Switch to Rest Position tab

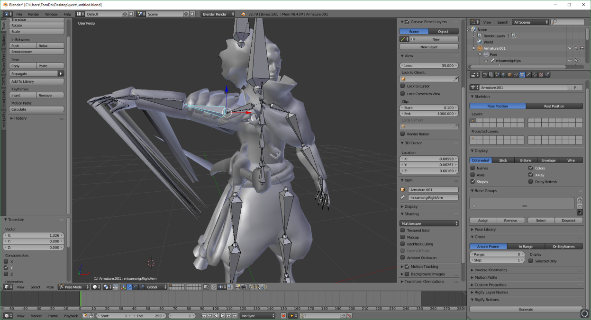coord(555,106)
